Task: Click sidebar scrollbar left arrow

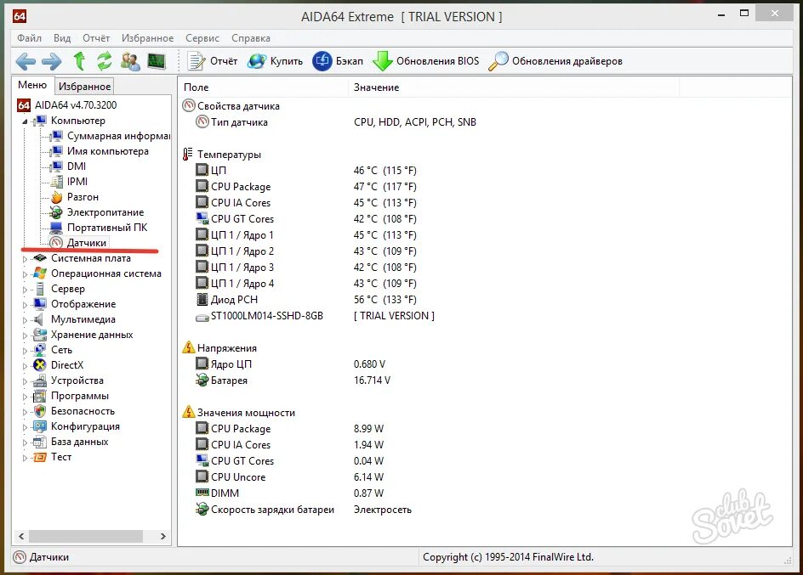Action: [21, 536]
